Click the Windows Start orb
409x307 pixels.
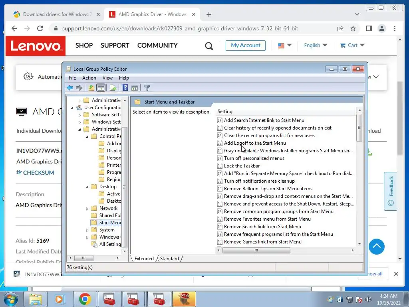tap(11, 299)
